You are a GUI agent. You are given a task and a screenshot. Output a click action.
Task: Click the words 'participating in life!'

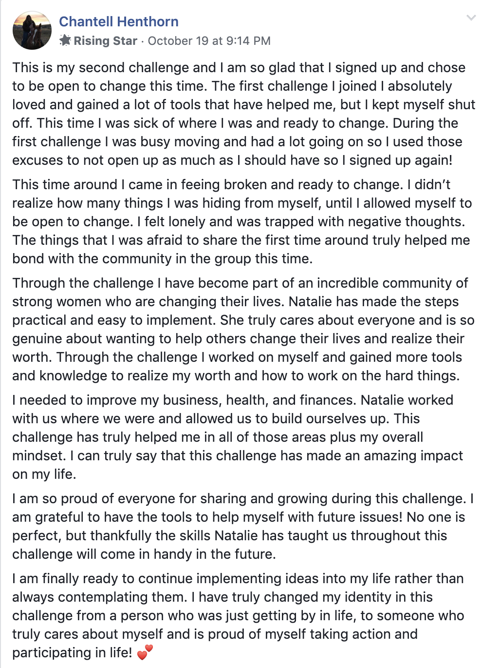pos(72,652)
